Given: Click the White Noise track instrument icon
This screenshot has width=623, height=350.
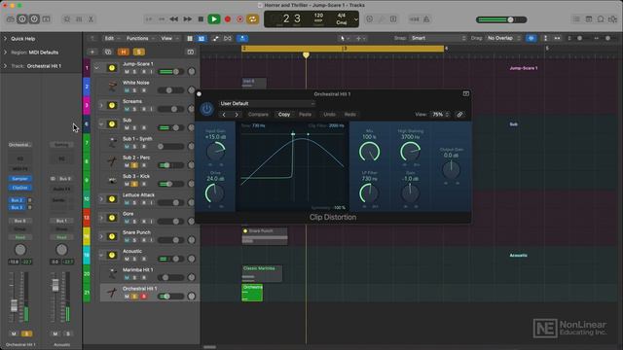Looking at the screenshot, I should [x=113, y=87].
